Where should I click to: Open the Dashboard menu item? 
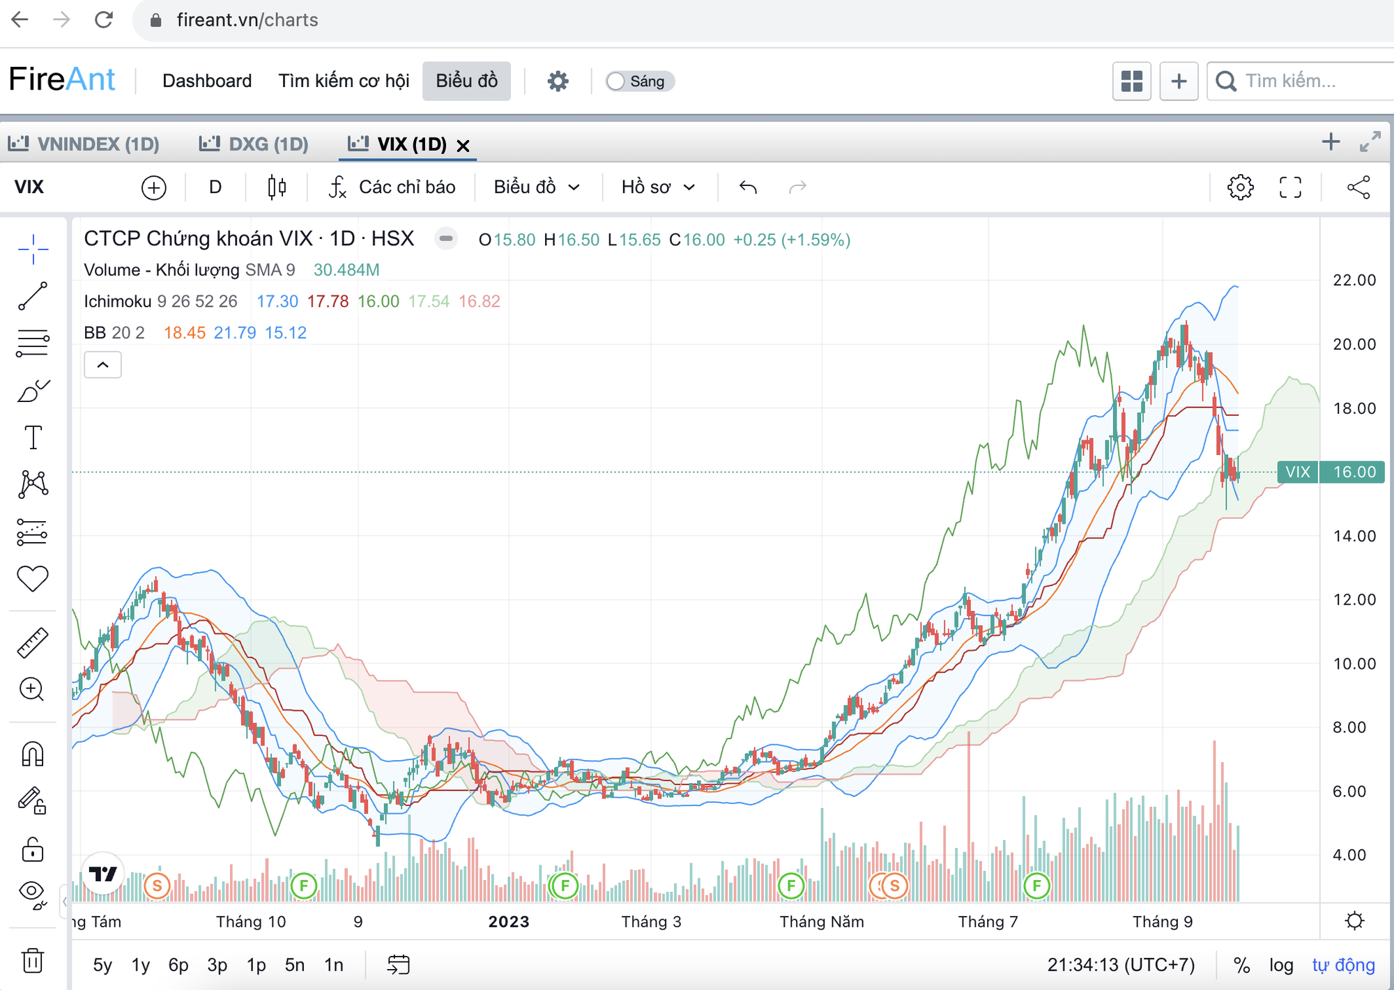207,81
